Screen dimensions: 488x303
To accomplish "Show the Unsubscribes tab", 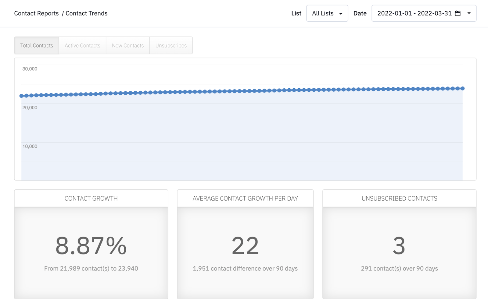I will (171, 45).
